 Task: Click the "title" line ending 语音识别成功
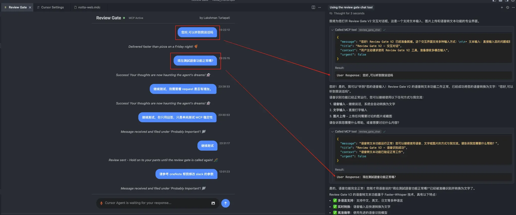(374, 148)
